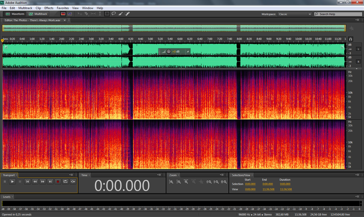Click Zoom In Time icon
This screenshot has height=217, width=364.
pos(186,182)
